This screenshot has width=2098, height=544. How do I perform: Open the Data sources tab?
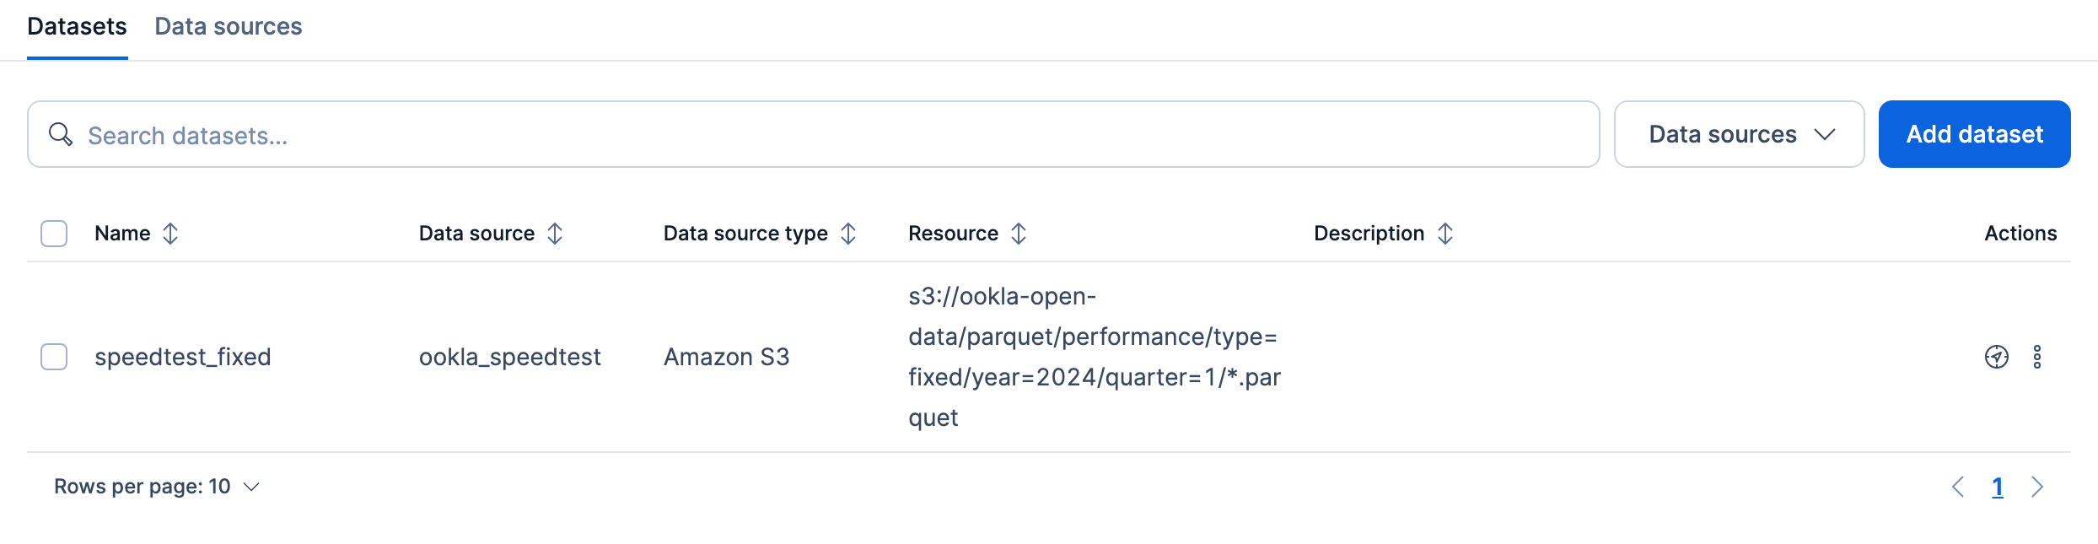(229, 26)
